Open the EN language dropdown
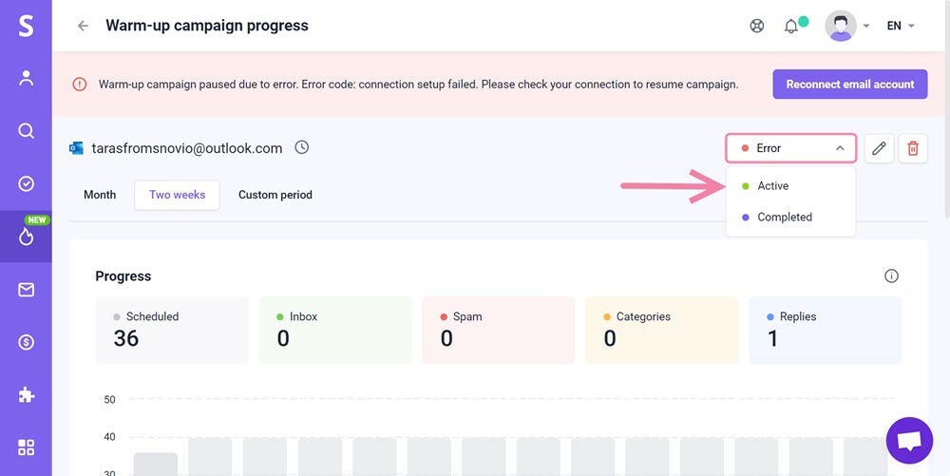The image size is (950, 476). pos(901,26)
